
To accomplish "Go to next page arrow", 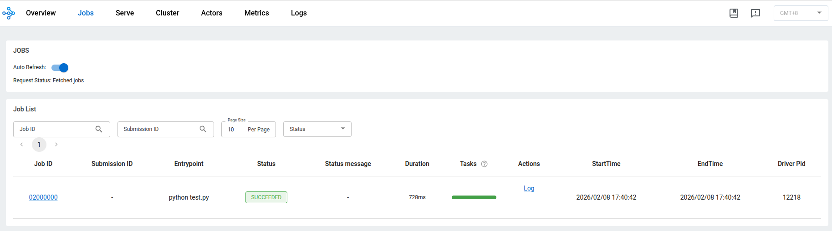I will [56, 145].
